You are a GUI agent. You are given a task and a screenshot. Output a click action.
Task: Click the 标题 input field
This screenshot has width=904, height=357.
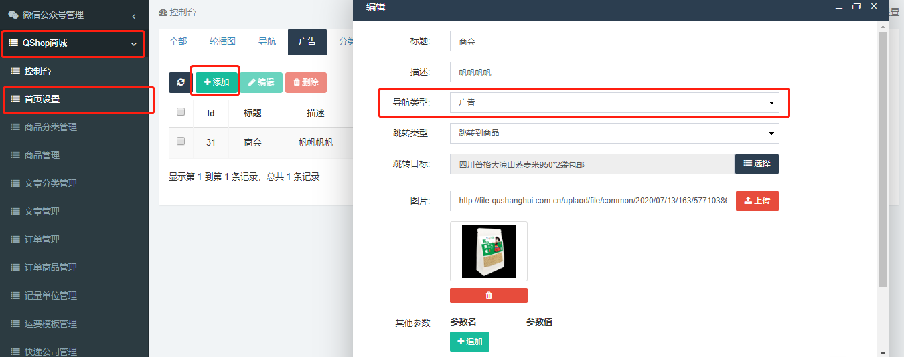614,41
